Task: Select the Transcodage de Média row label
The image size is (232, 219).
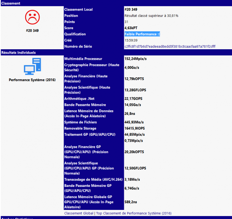Action: pyautogui.click(x=93, y=179)
